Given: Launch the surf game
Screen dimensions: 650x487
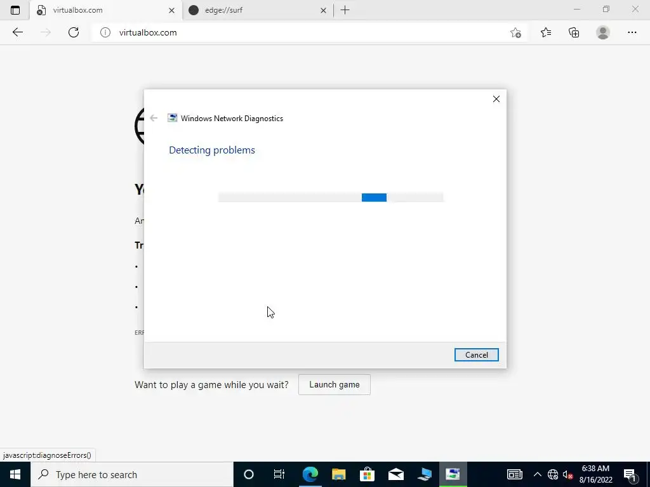Looking at the screenshot, I should pyautogui.click(x=334, y=385).
